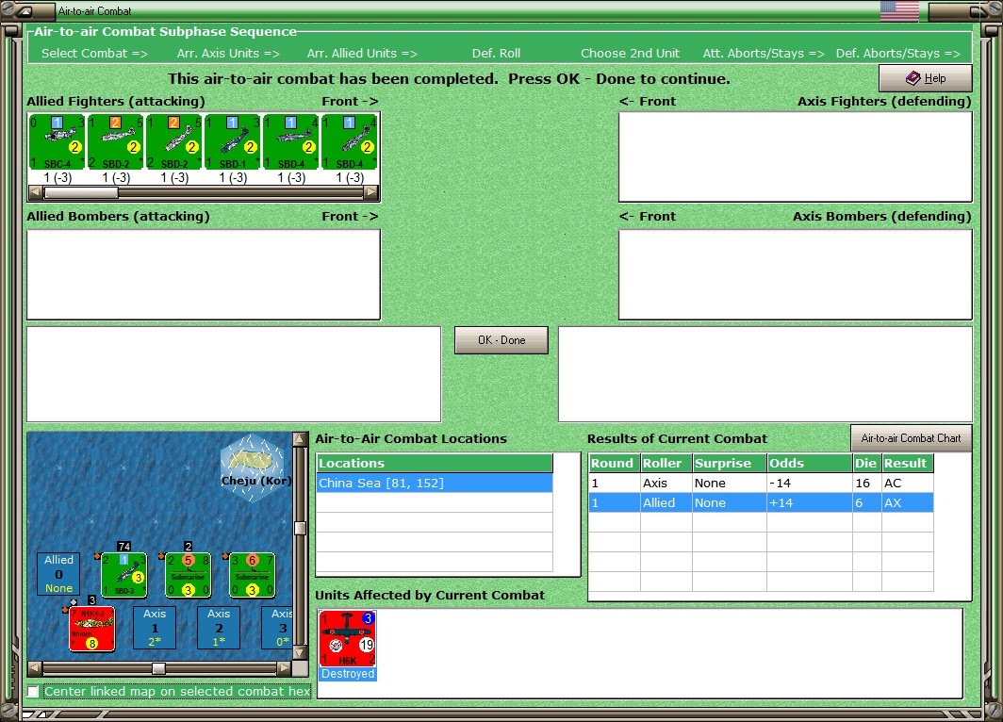Viewport: 1003px width, 722px height.
Task: Select the SBD-1 fighter counter
Action: click(x=232, y=142)
